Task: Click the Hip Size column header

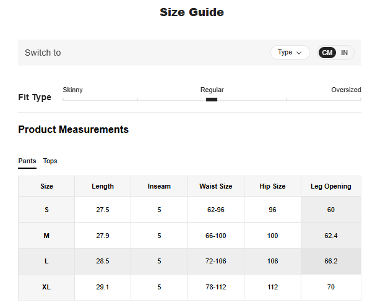Action: click(x=272, y=186)
